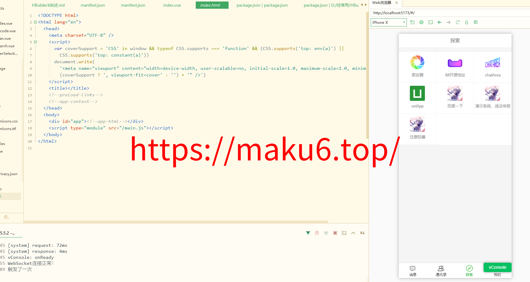Viewport: 530px width, 282px height.
Task: Open browser preview in external window
Action: pos(413,22)
